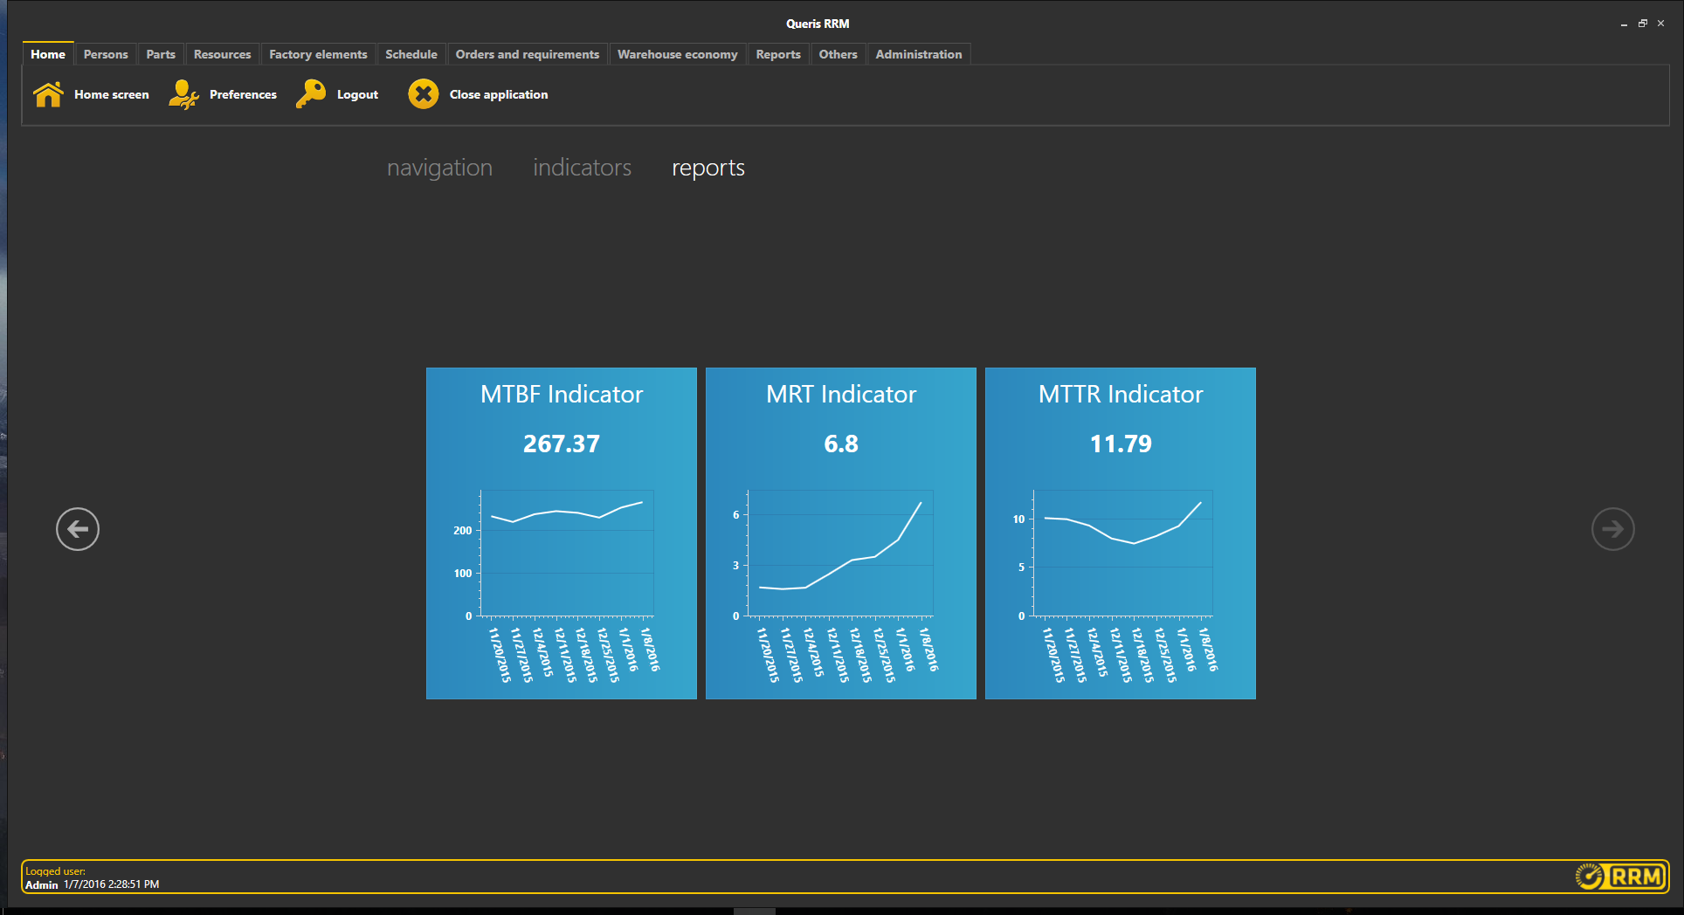Open the navigation section header
The image size is (1684, 915).
pos(439,168)
